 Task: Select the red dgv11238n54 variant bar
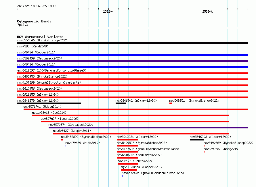[x=129, y=170]
